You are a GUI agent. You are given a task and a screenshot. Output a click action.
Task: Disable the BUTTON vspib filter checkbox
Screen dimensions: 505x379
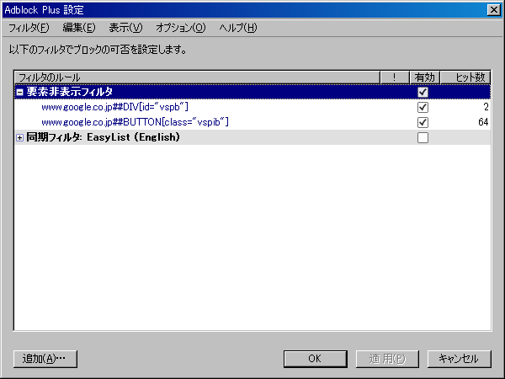[423, 122]
